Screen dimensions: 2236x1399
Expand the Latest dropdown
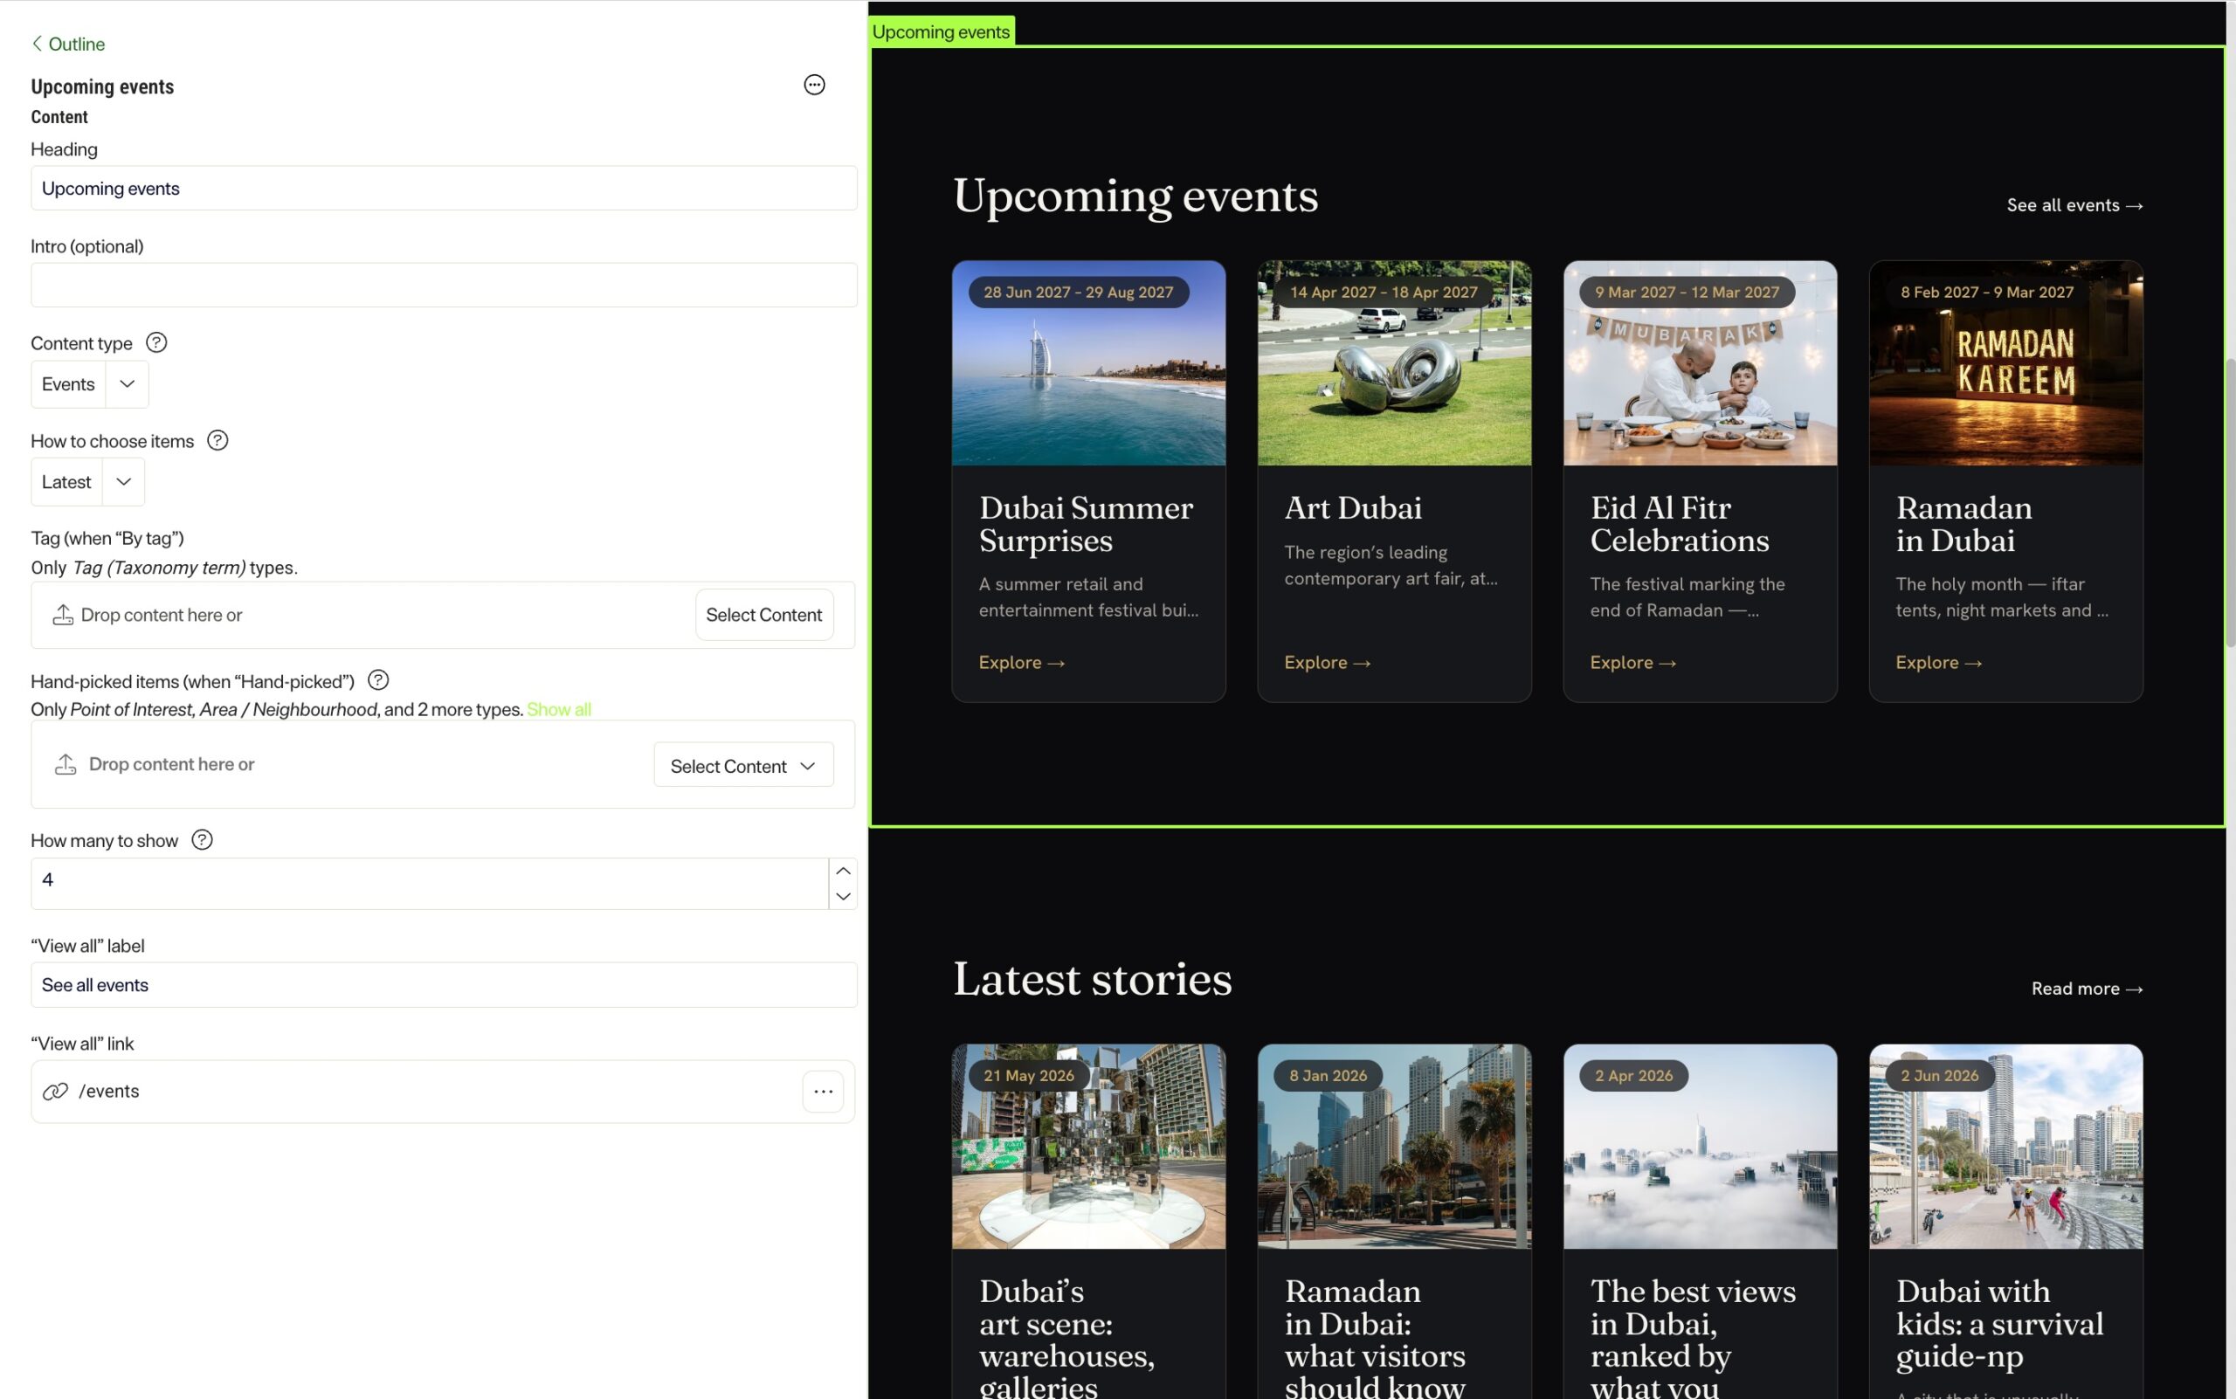click(x=88, y=482)
